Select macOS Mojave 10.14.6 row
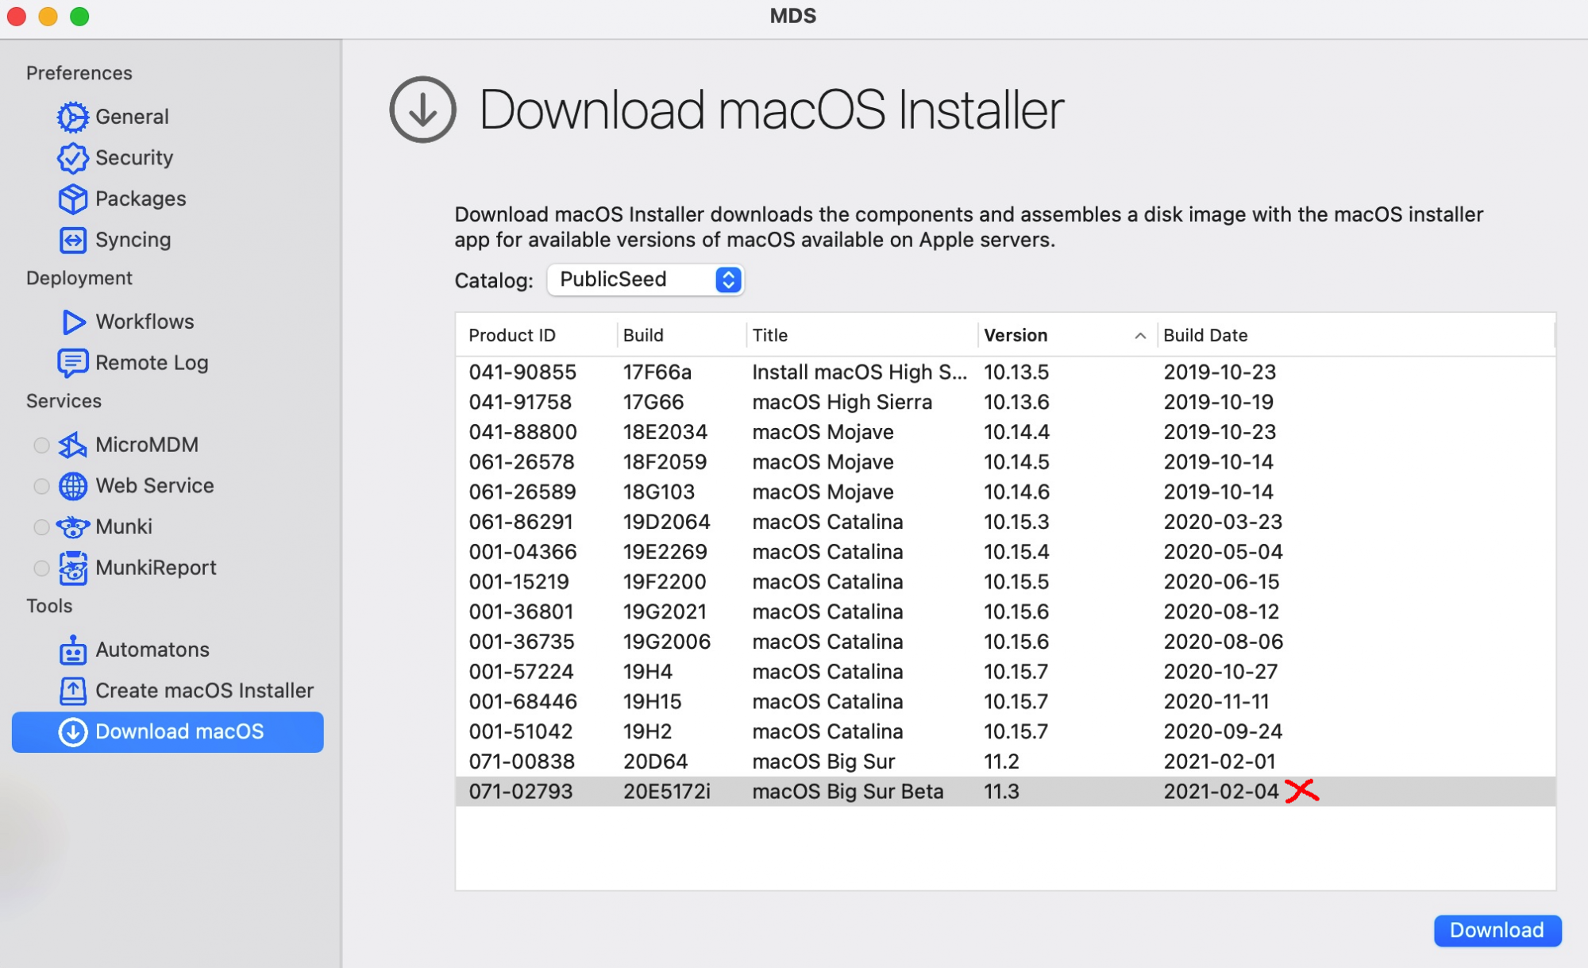Image resolution: width=1588 pixels, height=968 pixels. pyautogui.click(x=823, y=492)
